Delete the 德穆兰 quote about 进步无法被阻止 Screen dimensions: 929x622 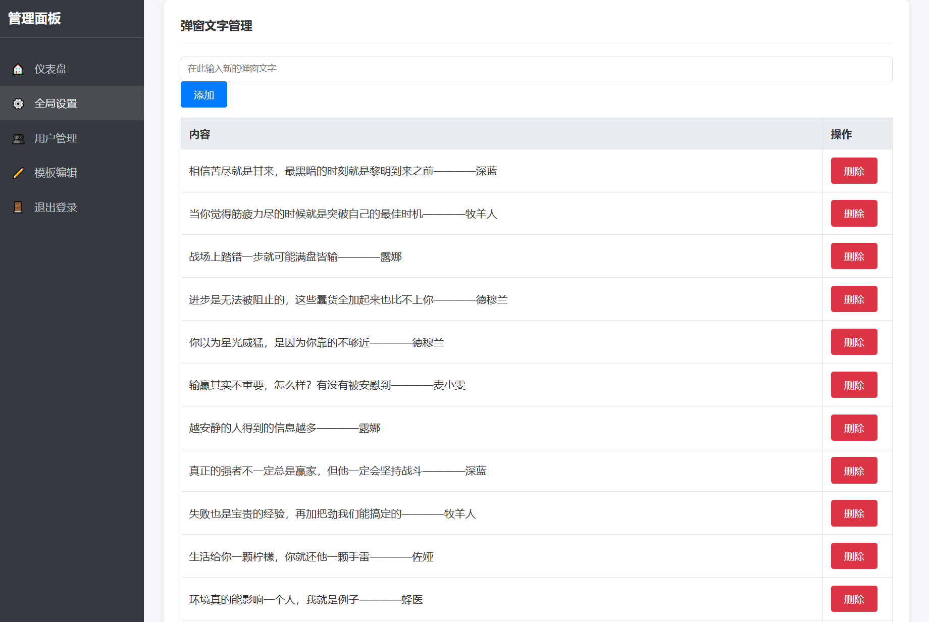[854, 298]
